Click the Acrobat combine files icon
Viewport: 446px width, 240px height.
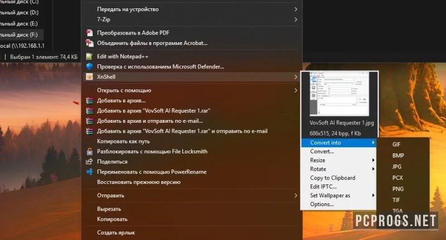[89, 43]
